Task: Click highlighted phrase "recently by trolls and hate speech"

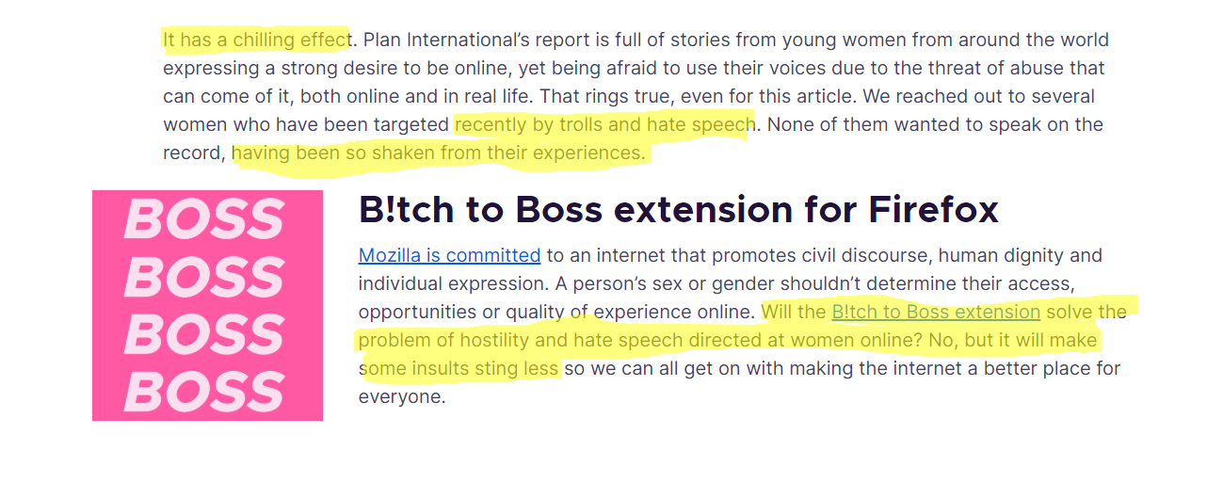Action: click(x=603, y=124)
